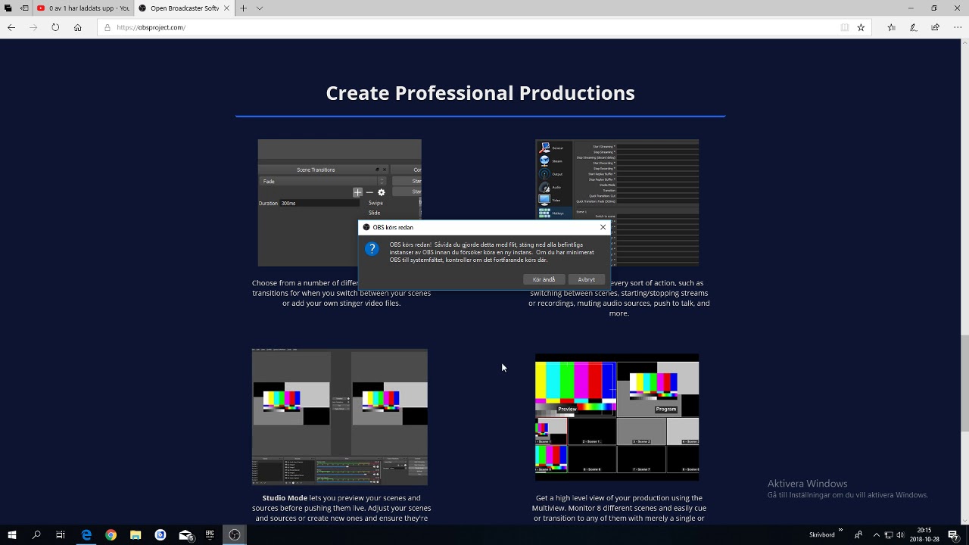Open the browser Settings and more menu
969x545 pixels.
[x=958, y=27]
